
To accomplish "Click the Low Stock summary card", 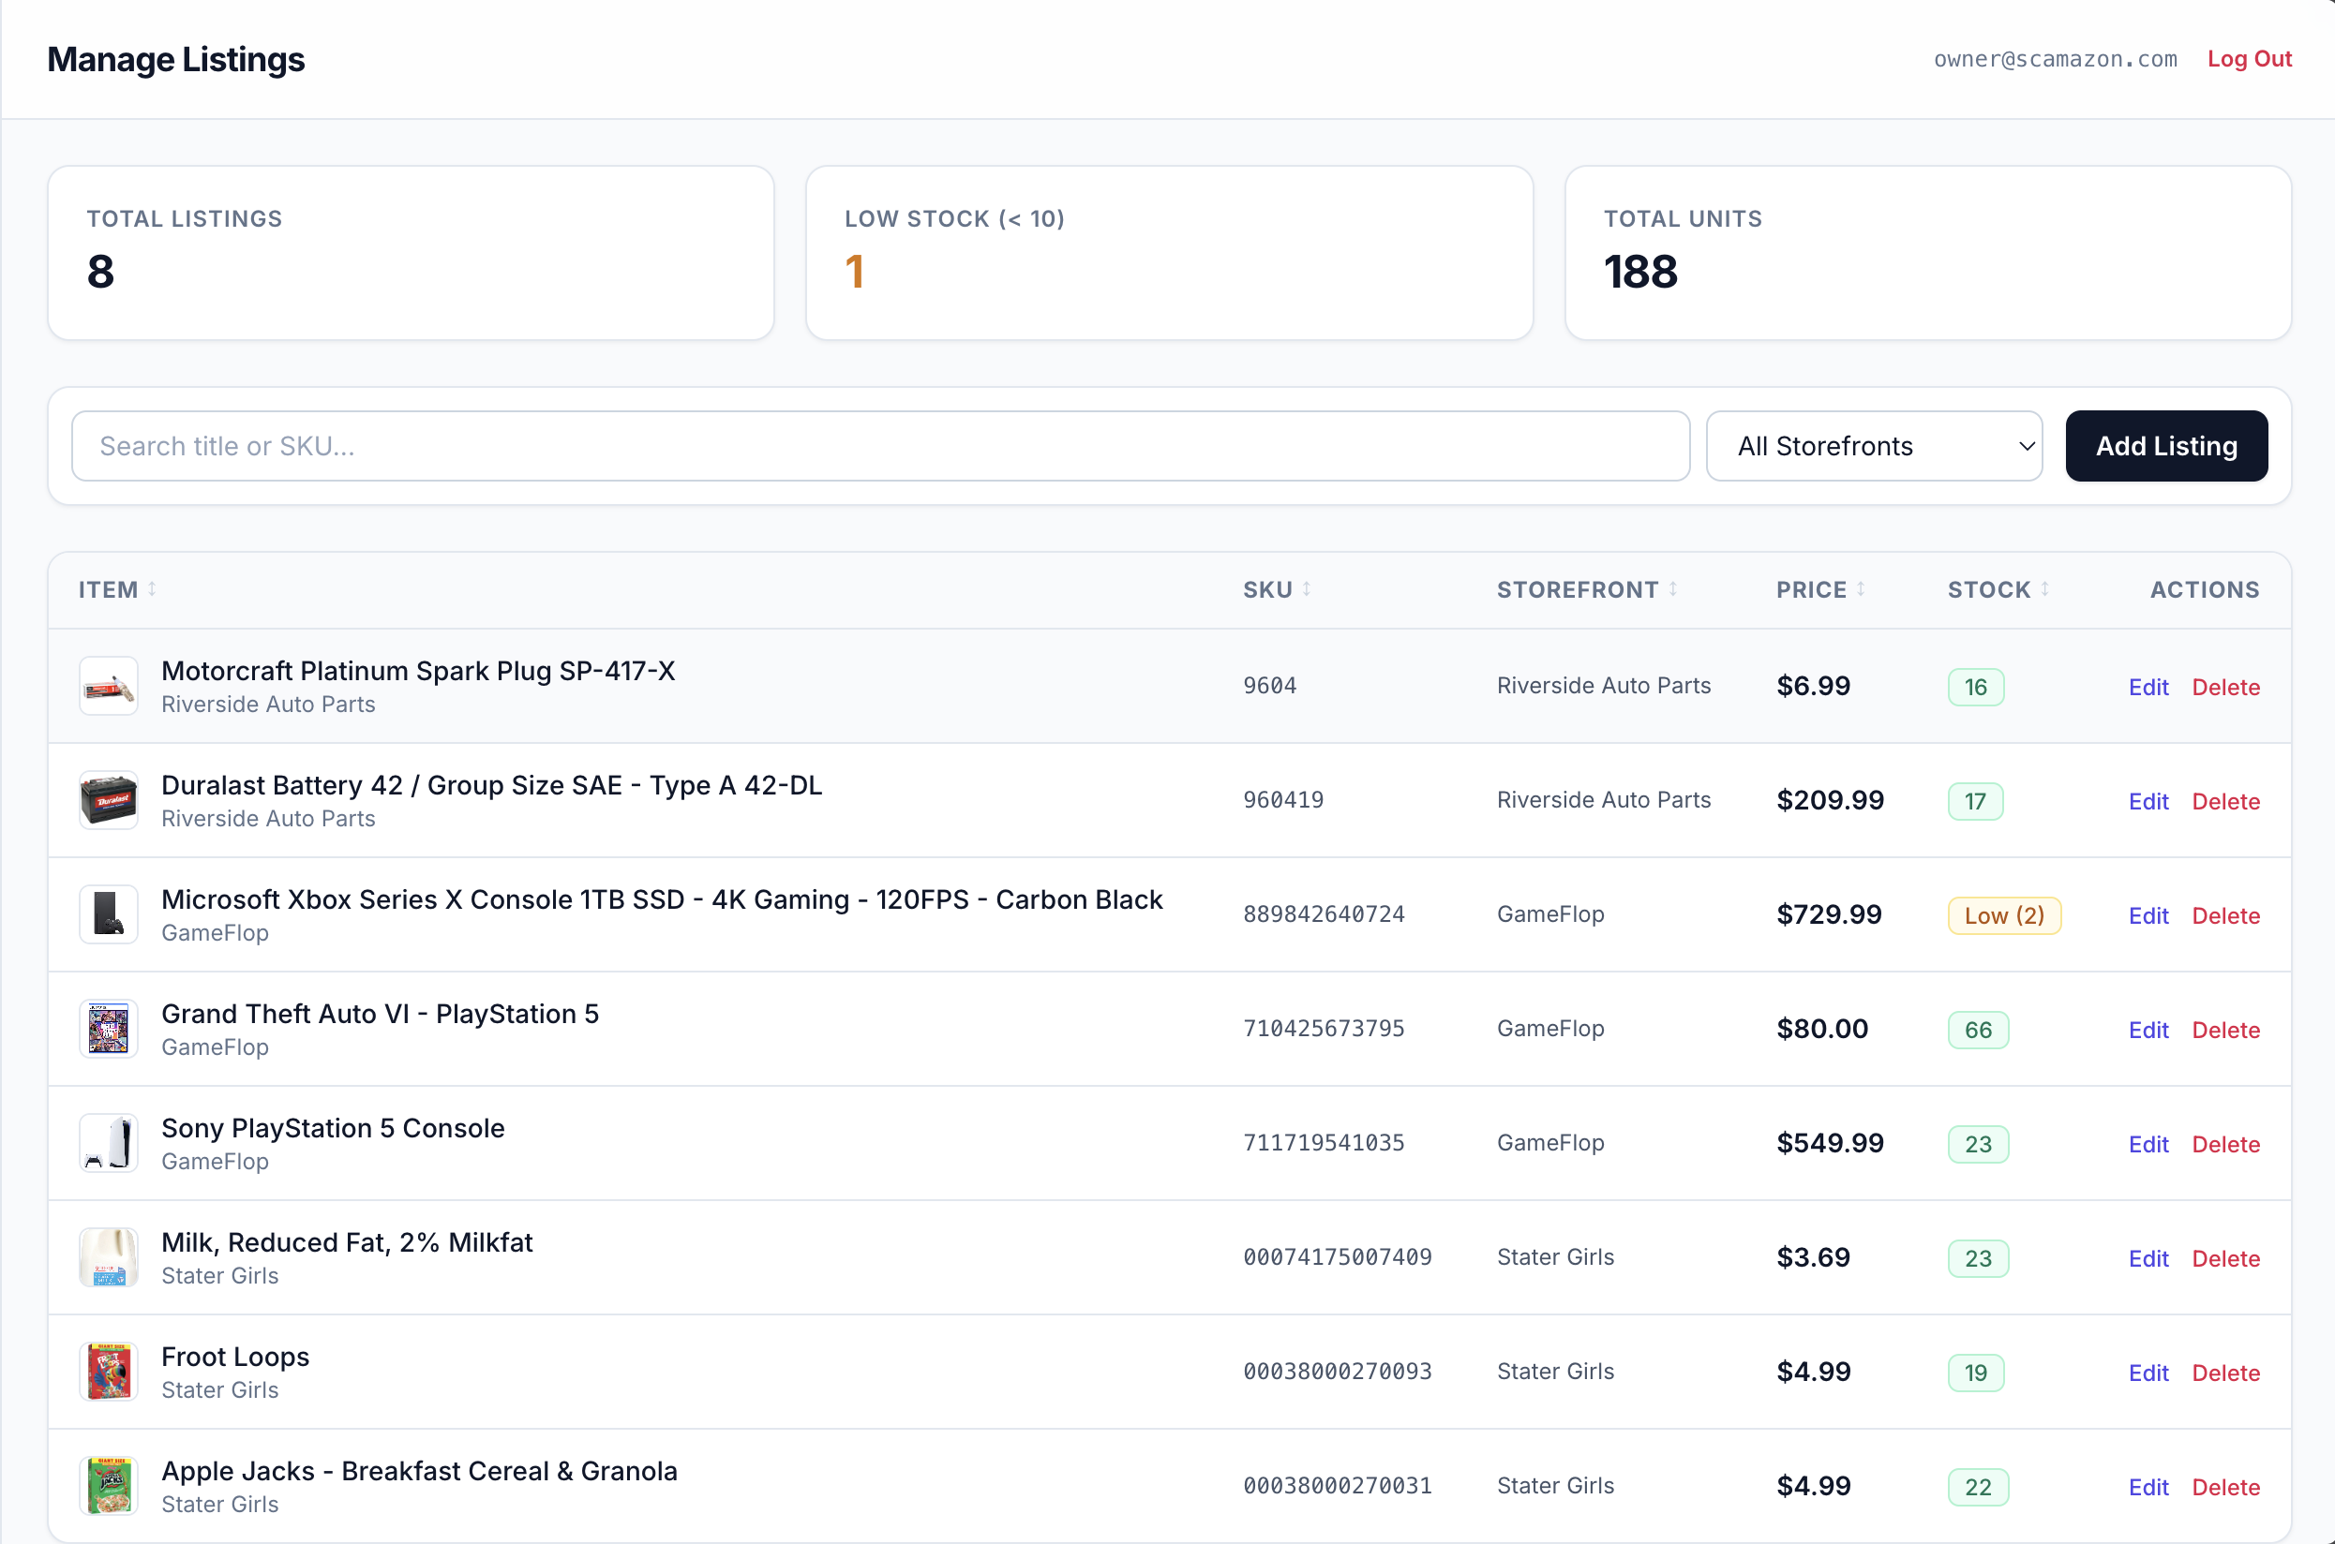I will point(1169,253).
